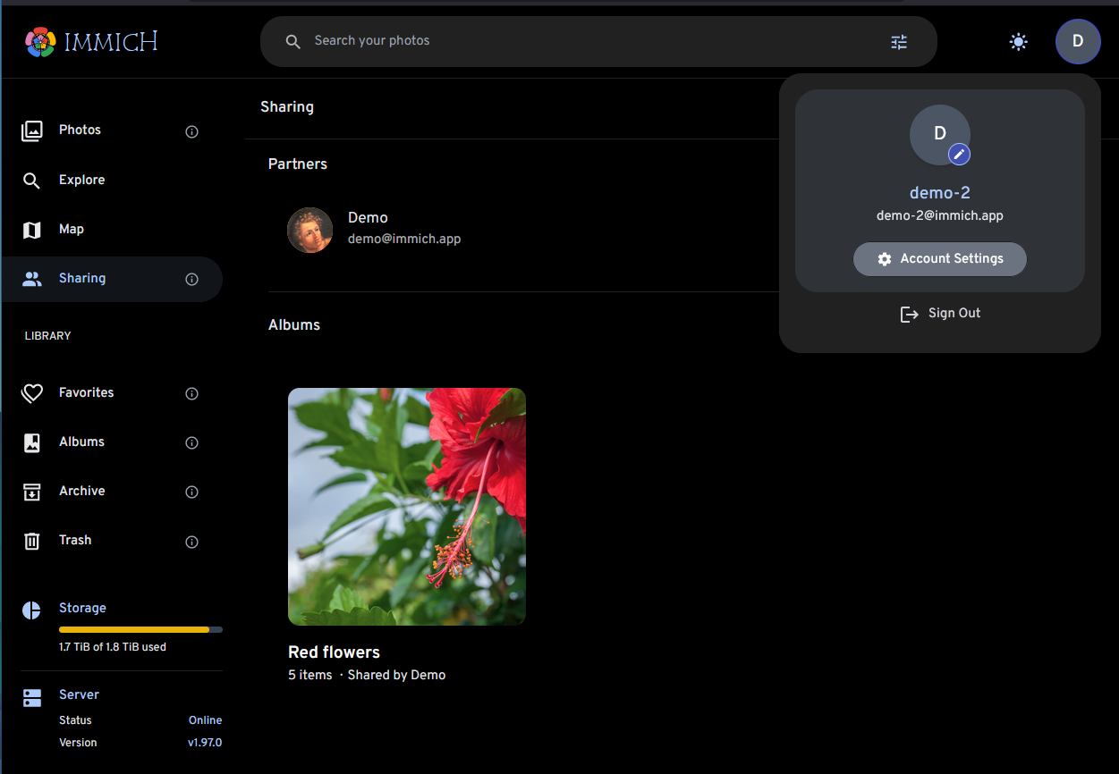
Task: Open Account Settings
Action: [939, 259]
